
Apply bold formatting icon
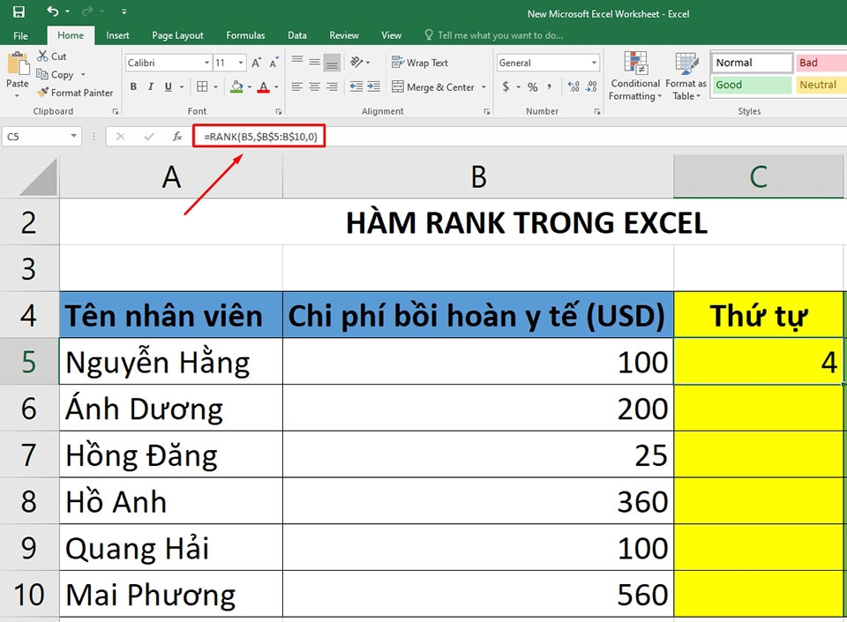134,86
